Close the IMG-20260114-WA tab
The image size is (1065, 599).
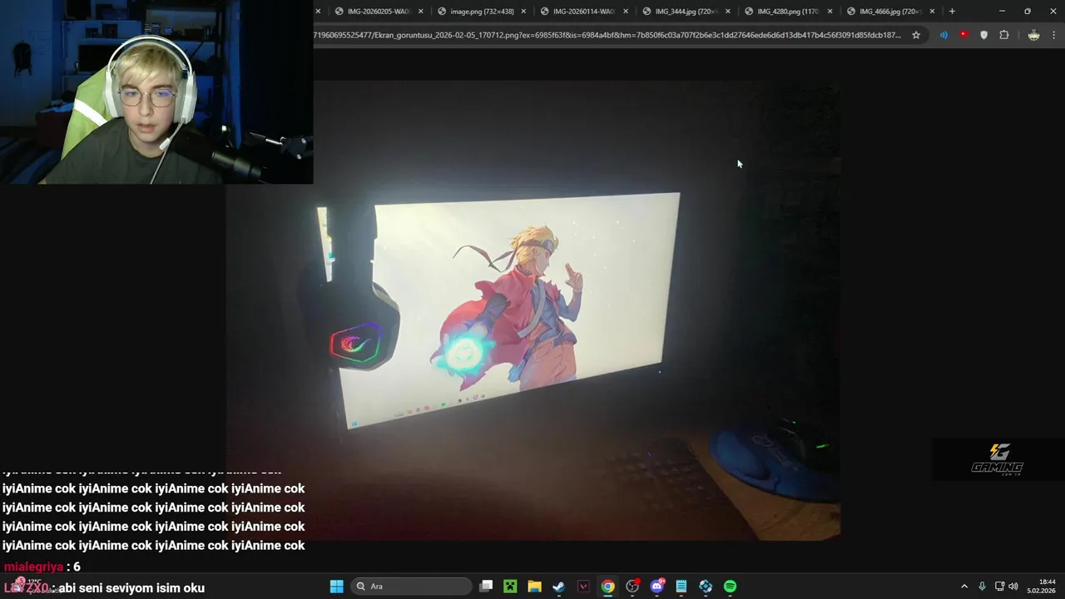[x=626, y=11]
